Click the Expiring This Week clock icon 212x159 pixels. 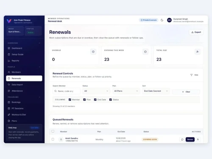pyautogui.click(x=145, y=52)
